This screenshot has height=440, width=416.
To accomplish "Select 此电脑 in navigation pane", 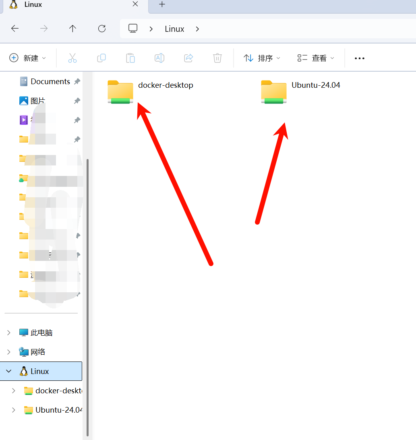I will 36,333.
